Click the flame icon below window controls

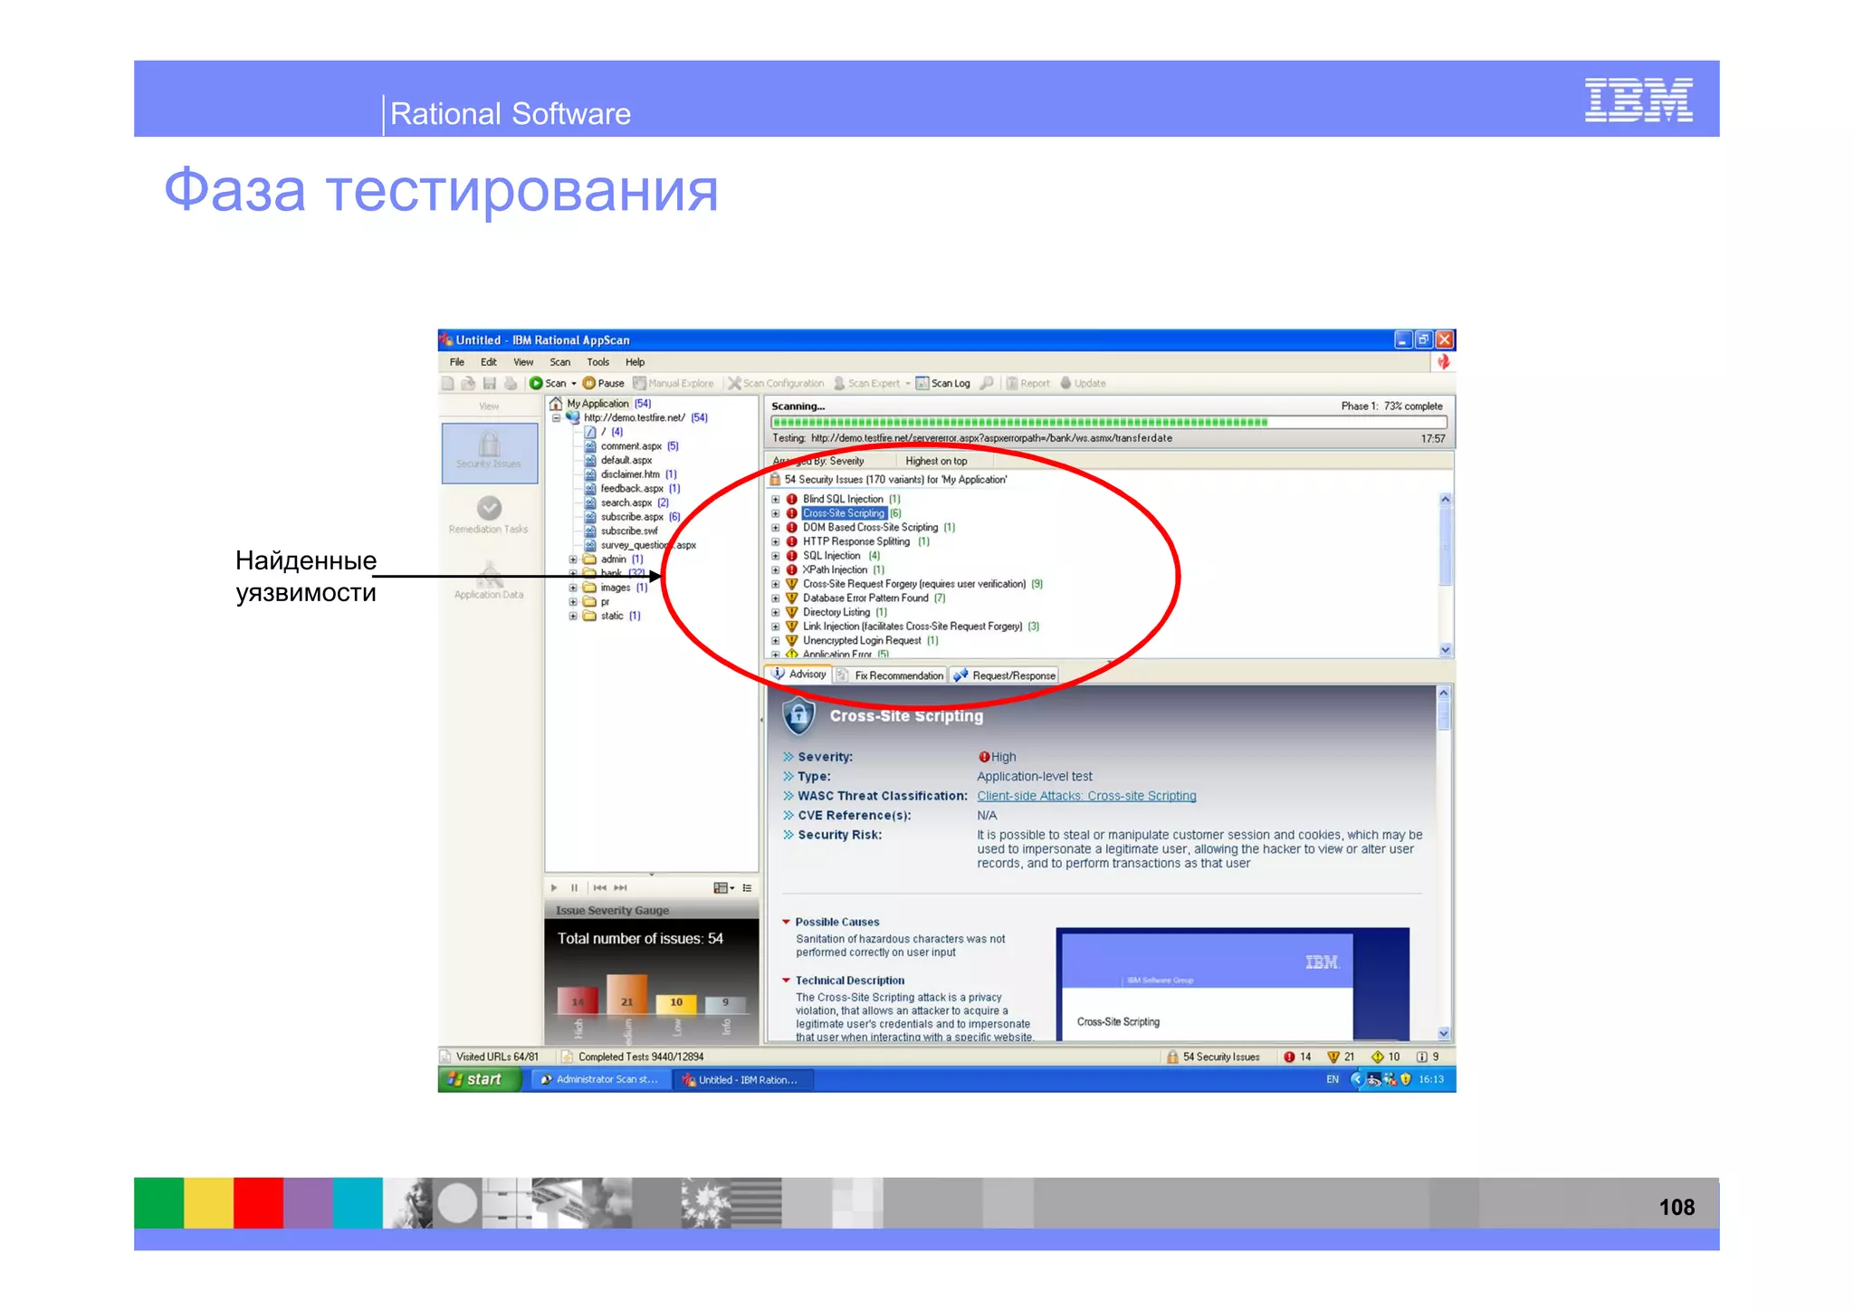1443,362
